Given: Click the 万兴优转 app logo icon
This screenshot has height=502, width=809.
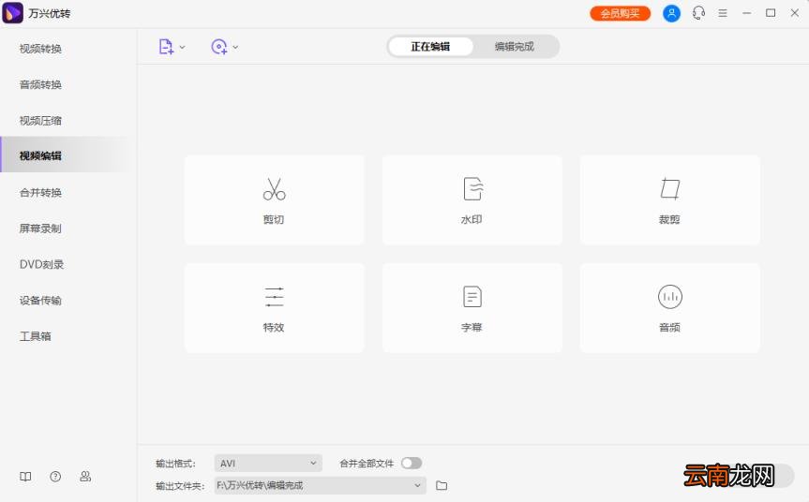Looking at the screenshot, I should coord(12,13).
